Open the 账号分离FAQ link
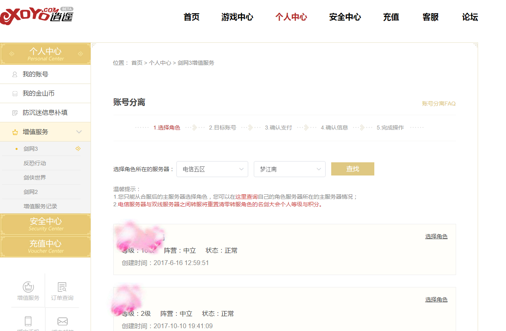 [439, 104]
